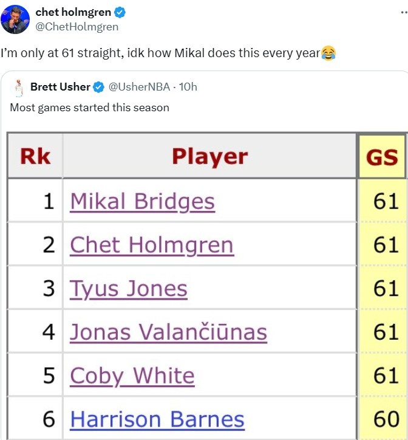Open chet holmgren display name link
Image resolution: width=408 pixels, height=440 pixels.
click(x=73, y=13)
